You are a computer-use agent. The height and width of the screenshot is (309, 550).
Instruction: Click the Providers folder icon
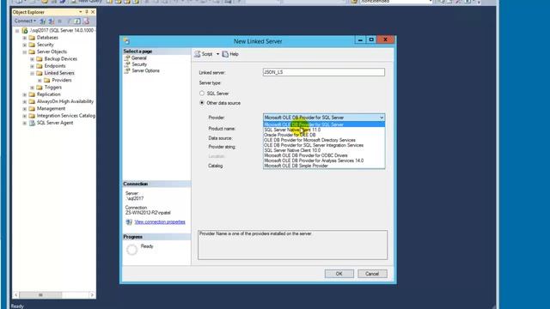(47, 80)
